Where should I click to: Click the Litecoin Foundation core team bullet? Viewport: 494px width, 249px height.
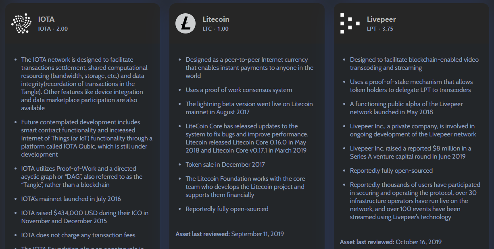245,187
